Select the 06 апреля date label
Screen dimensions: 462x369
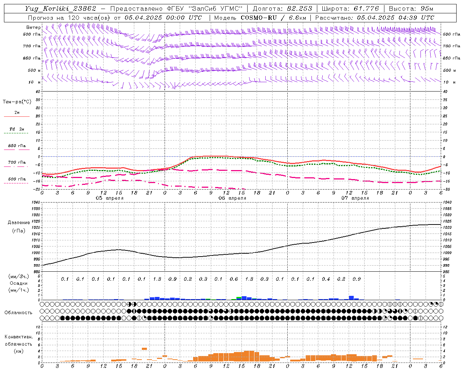(x=232, y=198)
